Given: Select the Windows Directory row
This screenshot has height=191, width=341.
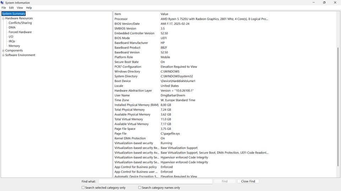Looking at the screenshot, I should coord(191,71).
